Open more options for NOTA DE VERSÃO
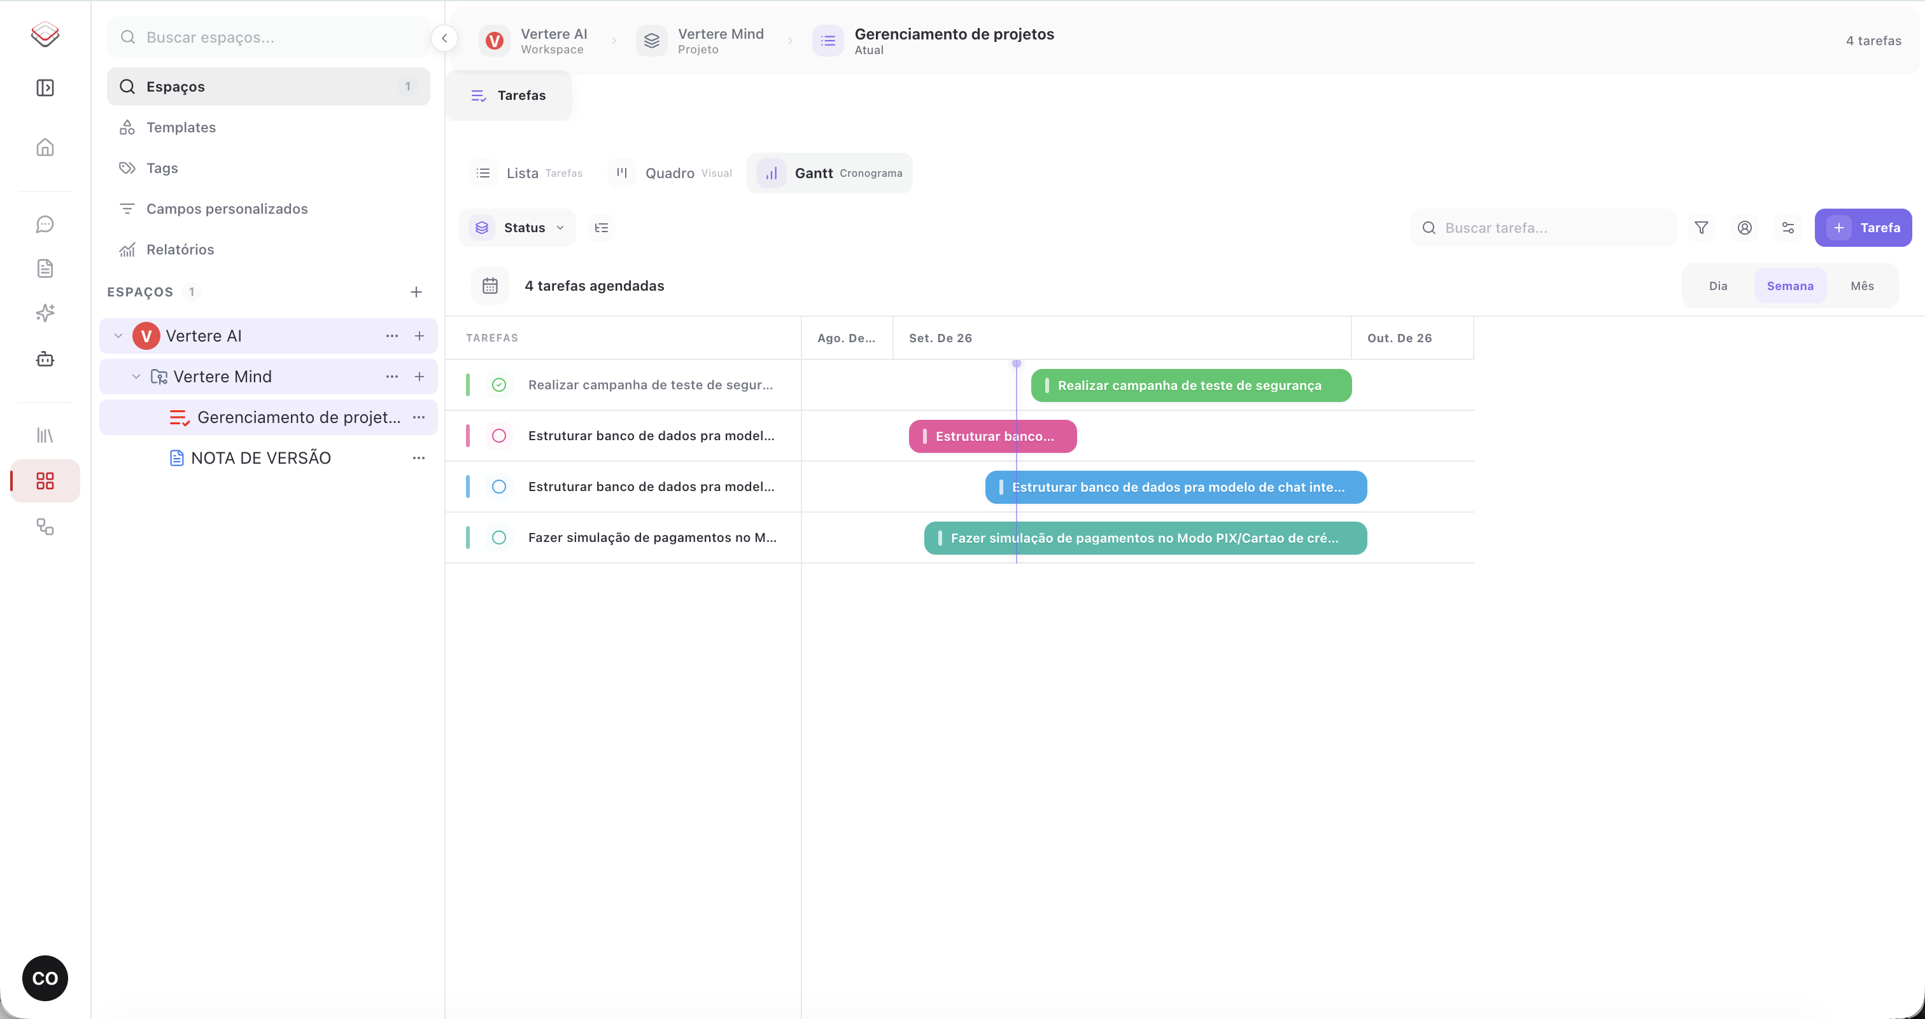 (420, 459)
